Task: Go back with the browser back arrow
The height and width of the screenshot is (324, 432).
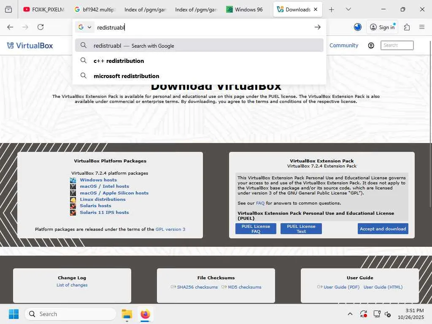Action: (x=10, y=27)
